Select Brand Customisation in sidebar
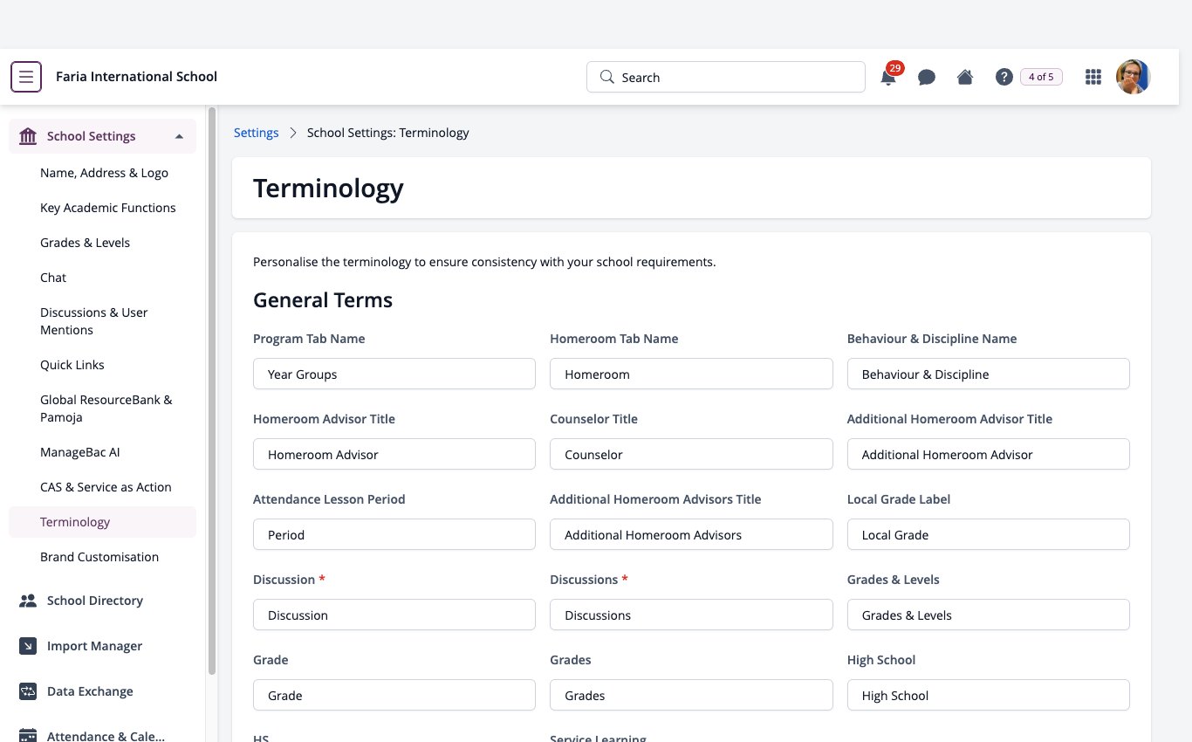 pos(99,557)
